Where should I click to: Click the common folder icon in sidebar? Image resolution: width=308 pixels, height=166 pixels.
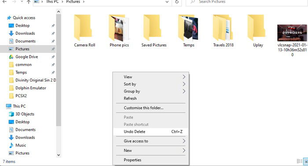tap(11, 64)
